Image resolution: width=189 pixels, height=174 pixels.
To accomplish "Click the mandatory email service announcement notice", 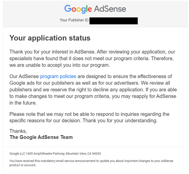I will coord(91,163).
